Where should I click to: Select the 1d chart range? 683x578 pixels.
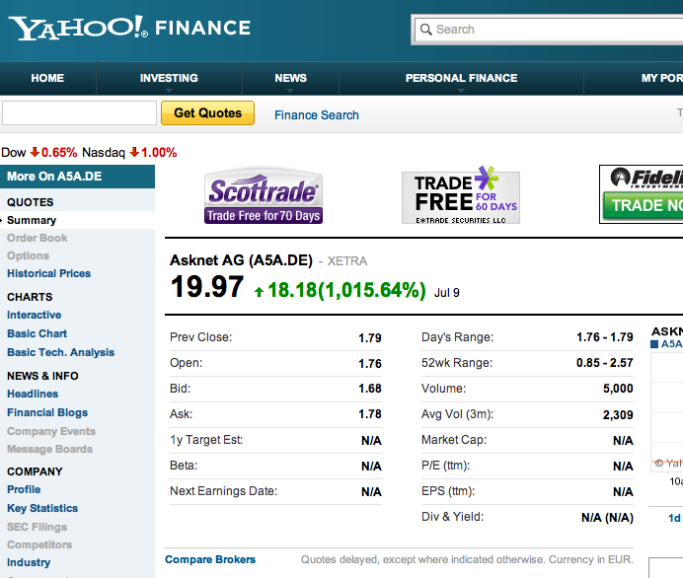coord(674,518)
